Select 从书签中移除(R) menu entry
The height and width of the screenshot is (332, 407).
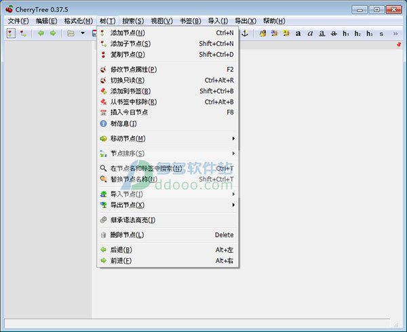(168, 102)
